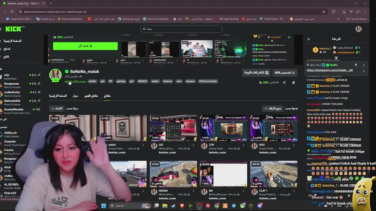Expand pinned message chevron in chat

tap(364, 71)
